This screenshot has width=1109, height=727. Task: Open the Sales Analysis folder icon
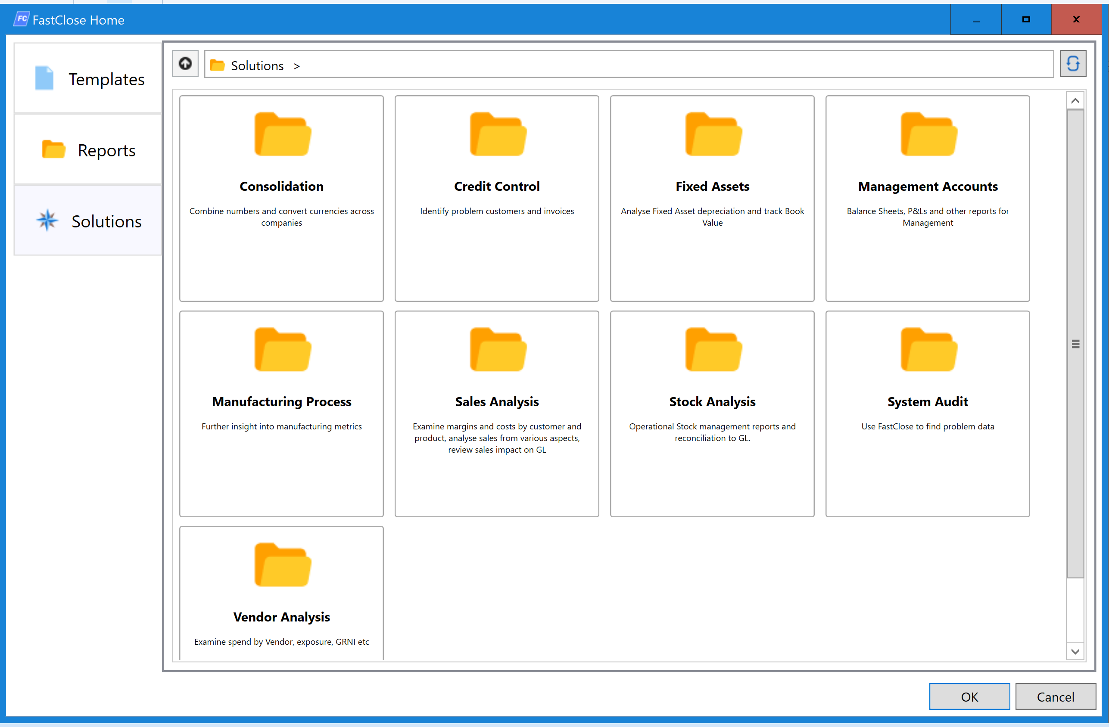pyautogui.click(x=498, y=349)
